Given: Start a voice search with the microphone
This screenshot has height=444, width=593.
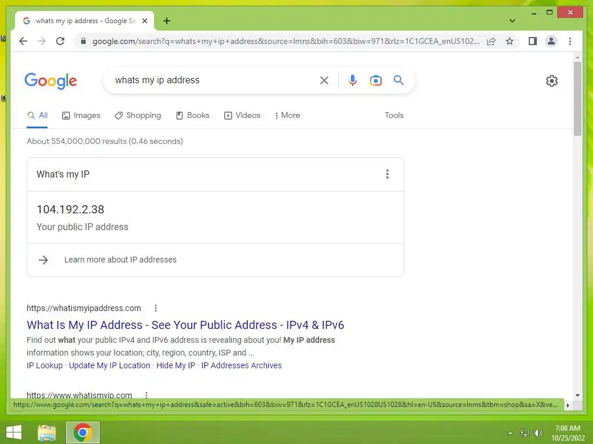Looking at the screenshot, I should (353, 80).
